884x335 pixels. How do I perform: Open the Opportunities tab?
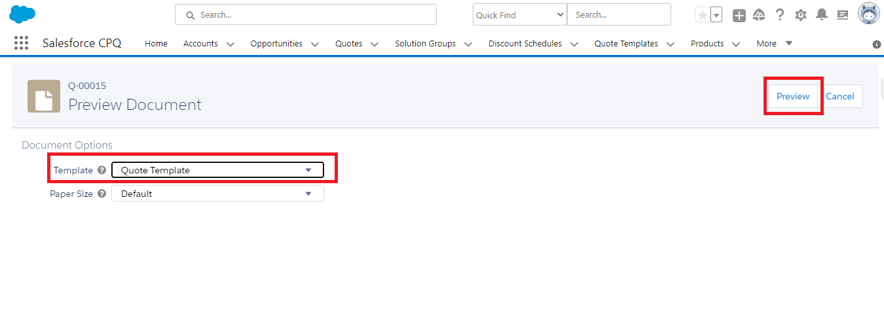tap(276, 44)
